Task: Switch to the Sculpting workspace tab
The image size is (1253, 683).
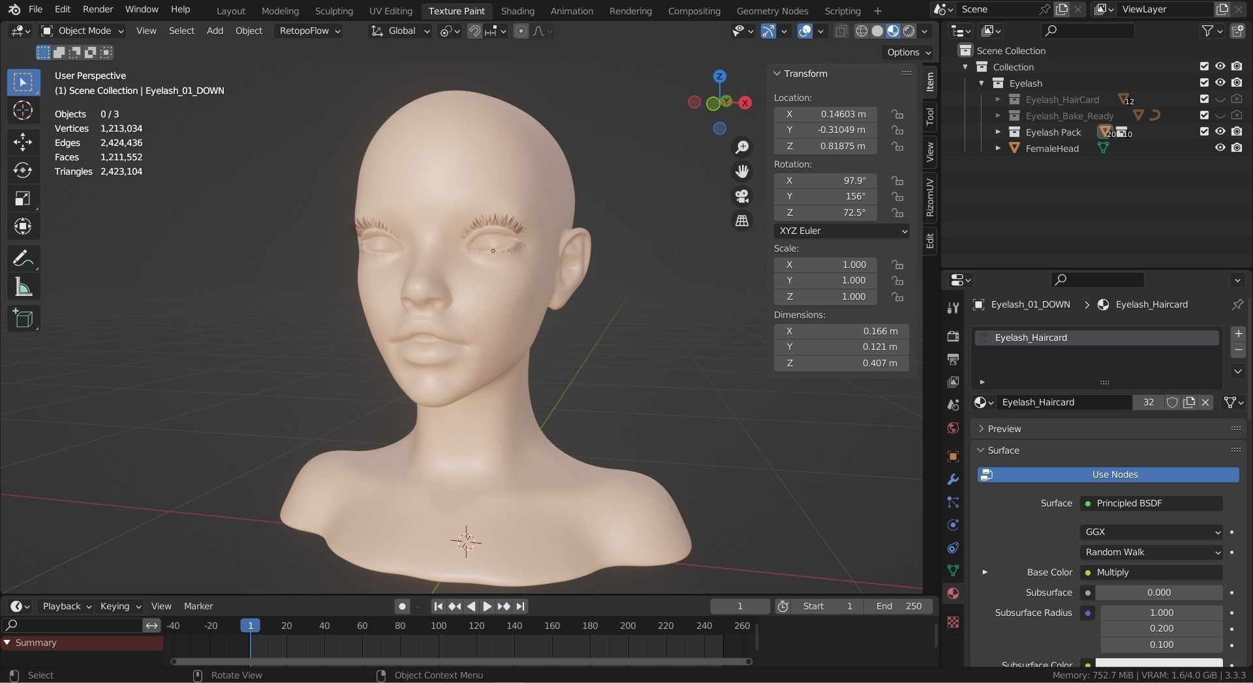Action: coord(334,10)
